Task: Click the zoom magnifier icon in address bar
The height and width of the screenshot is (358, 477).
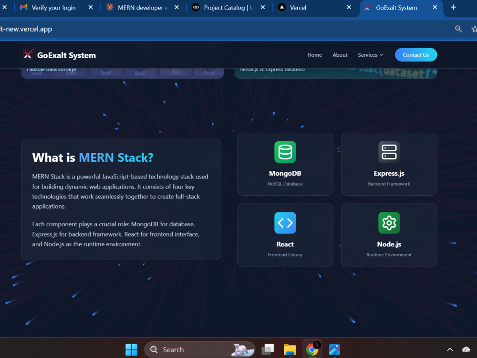Action: (458, 29)
